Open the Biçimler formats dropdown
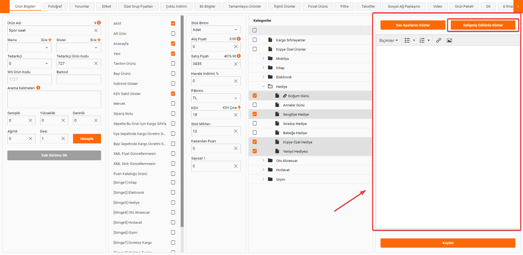Screen dimensions: 523x255 [x=389, y=40]
